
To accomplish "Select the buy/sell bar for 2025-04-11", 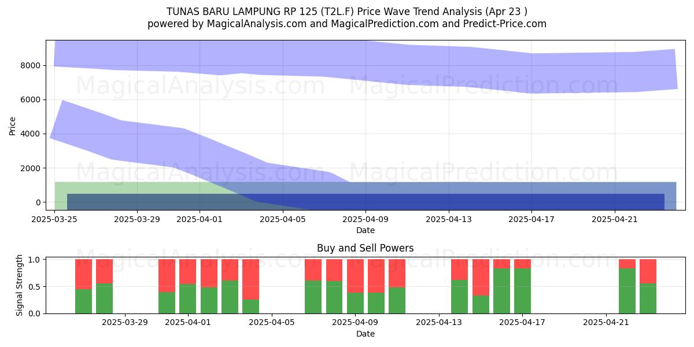I will [x=397, y=286].
